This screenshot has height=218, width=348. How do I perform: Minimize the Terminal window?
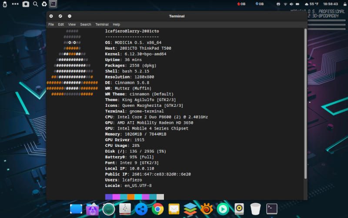click(x=70, y=16)
